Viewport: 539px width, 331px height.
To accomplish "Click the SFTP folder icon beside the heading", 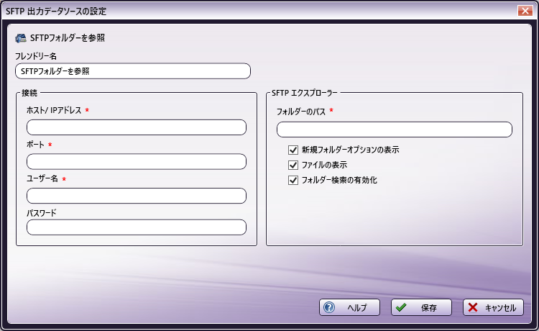I will 21,38.
